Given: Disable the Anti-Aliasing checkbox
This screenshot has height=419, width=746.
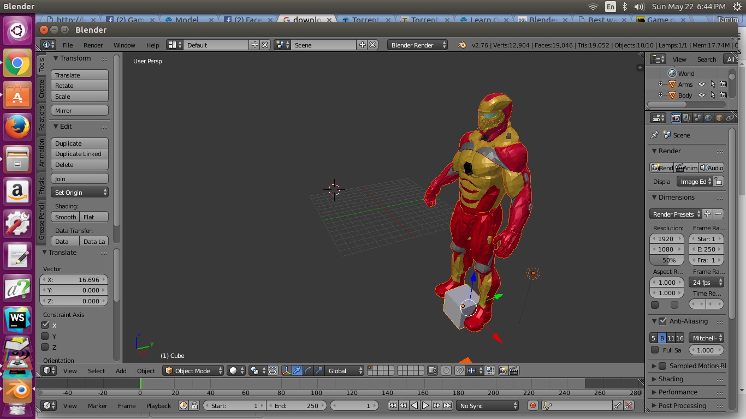Looking at the screenshot, I should [x=662, y=321].
